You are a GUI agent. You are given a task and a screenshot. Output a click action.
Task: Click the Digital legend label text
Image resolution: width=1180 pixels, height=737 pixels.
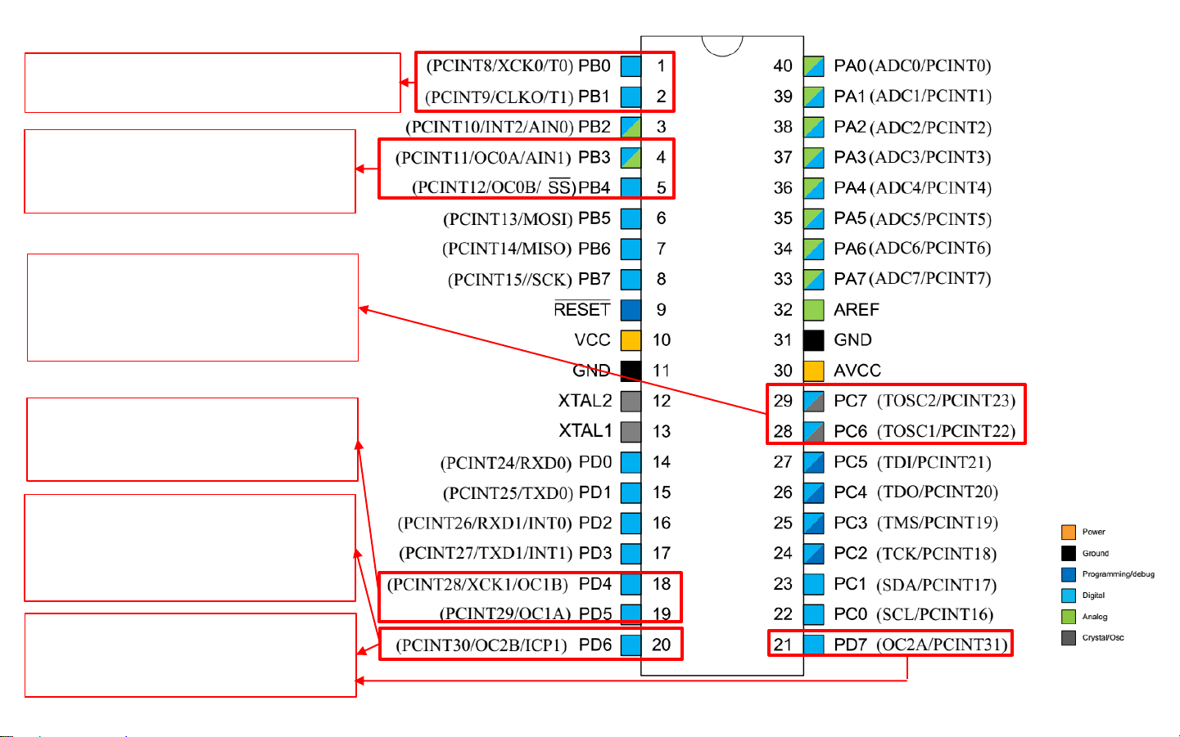tap(1093, 595)
